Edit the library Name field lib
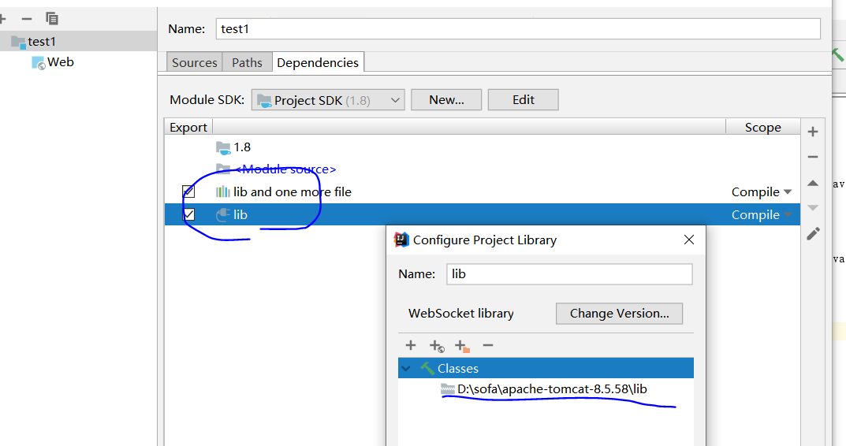 [x=569, y=274]
